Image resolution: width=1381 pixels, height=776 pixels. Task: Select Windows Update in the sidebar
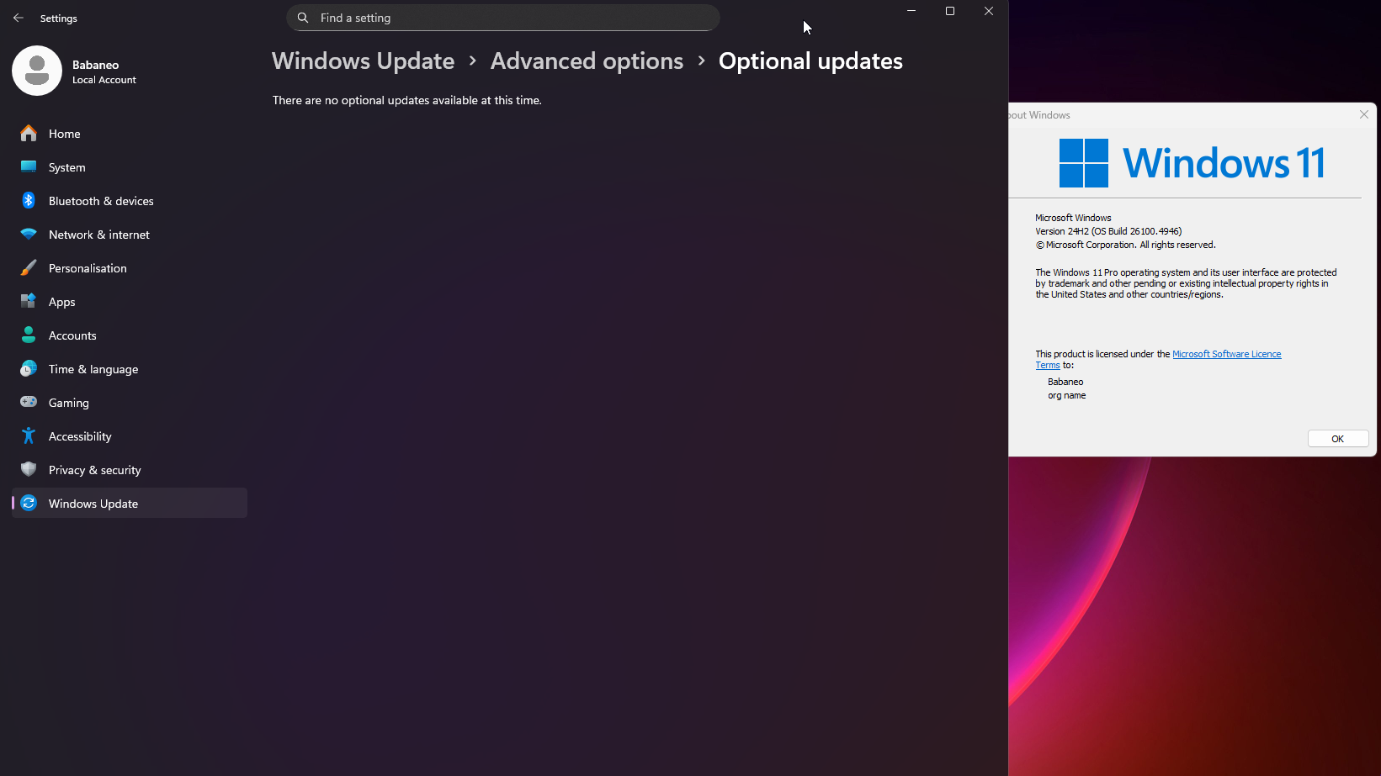tap(130, 504)
